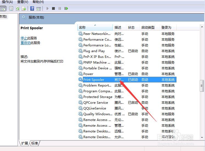This screenshot has width=205, height=151.
Task: Click the show/hide console tree toolbar icon
Action: click(x=3, y=8)
